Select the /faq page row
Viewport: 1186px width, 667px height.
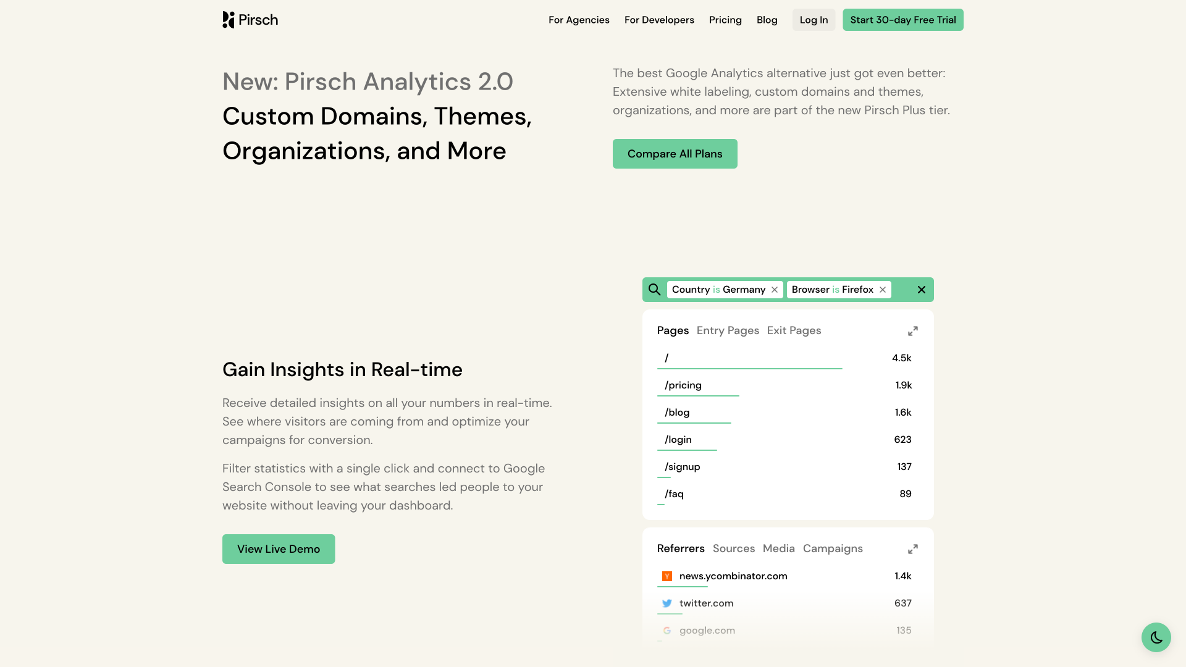tap(788, 494)
